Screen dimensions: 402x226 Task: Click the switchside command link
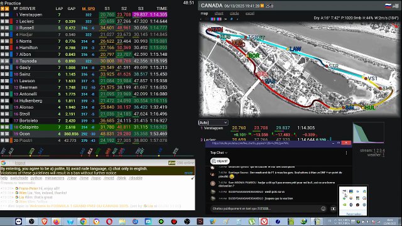tap(19, 178)
